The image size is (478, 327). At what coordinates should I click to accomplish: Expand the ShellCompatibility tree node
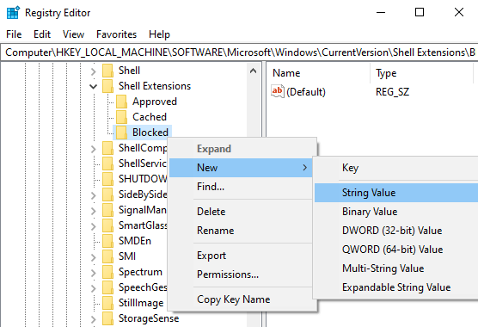coord(94,149)
